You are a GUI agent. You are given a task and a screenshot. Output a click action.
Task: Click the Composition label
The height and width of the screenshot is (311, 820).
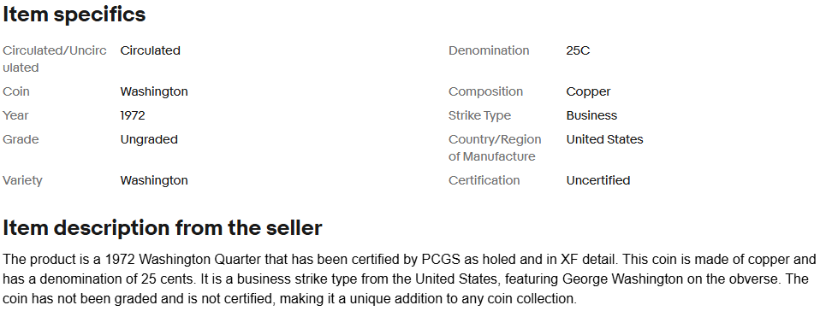click(x=486, y=91)
